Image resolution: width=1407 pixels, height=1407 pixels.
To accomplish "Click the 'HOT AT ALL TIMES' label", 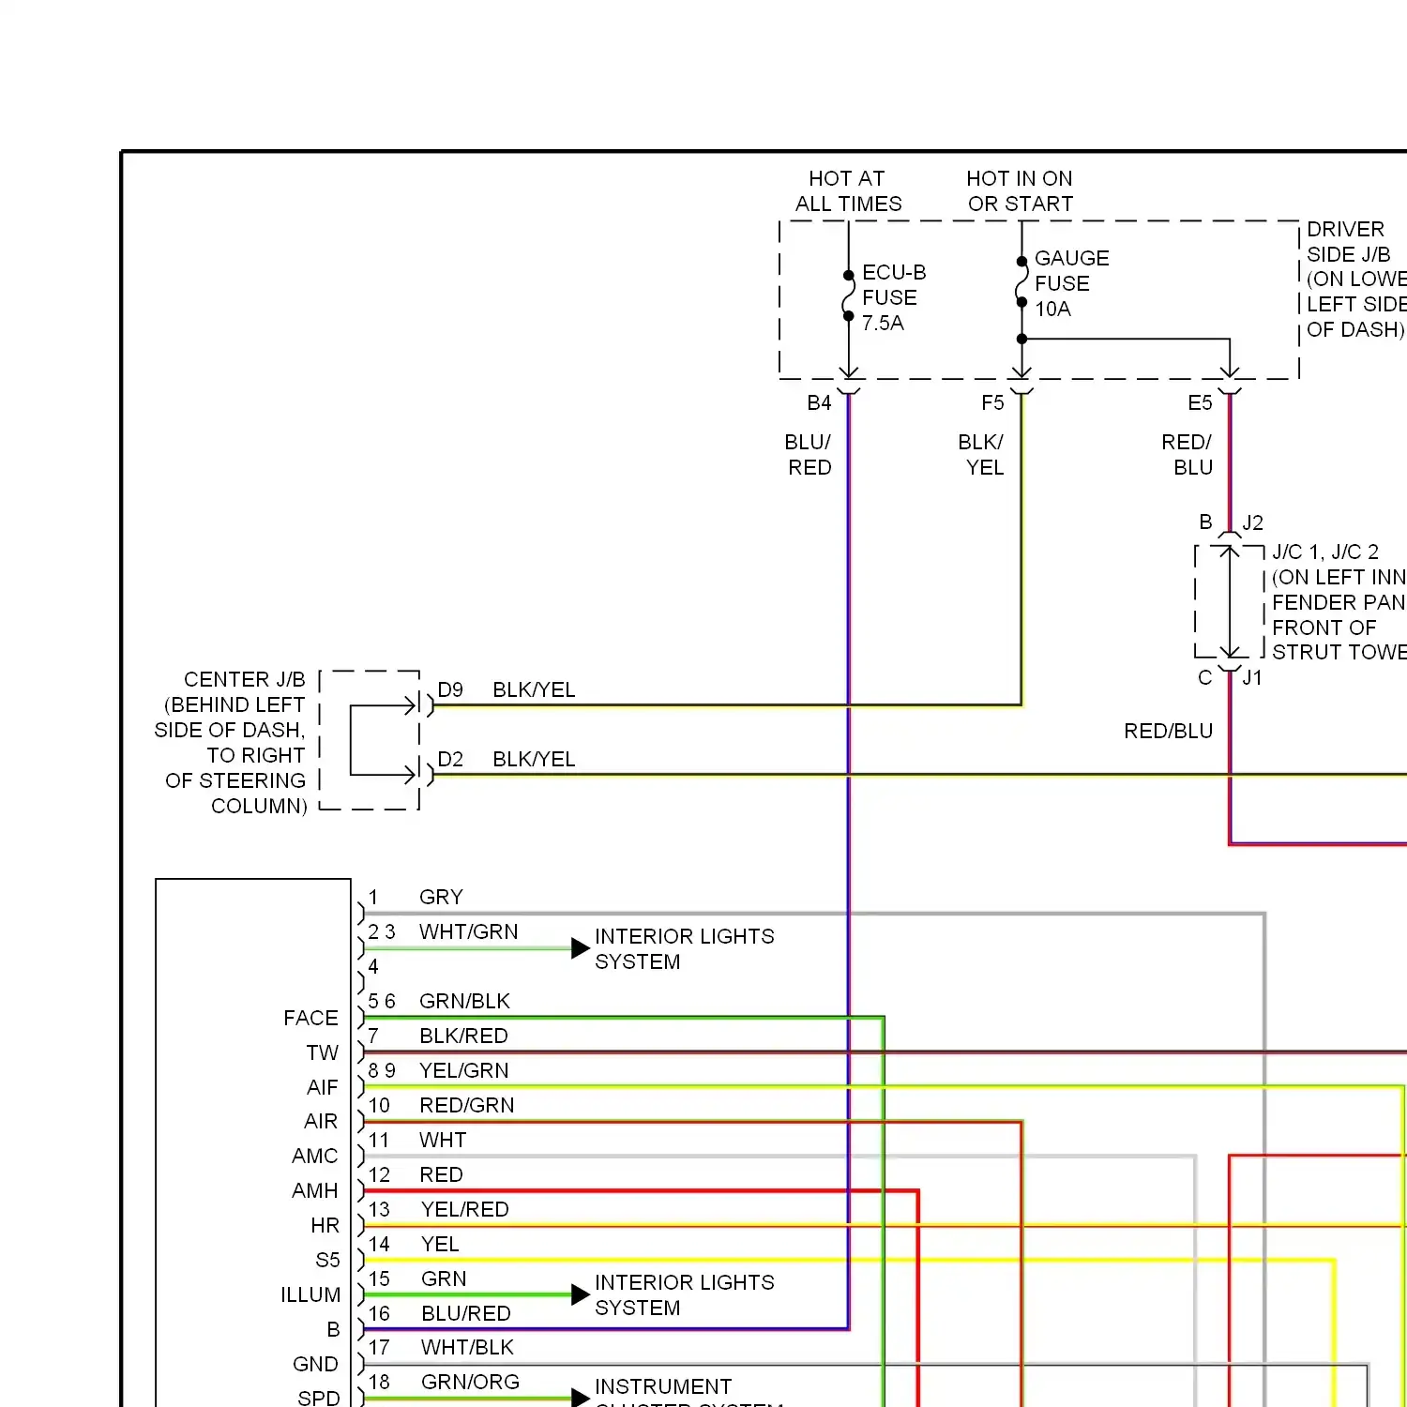I will click(x=848, y=191).
